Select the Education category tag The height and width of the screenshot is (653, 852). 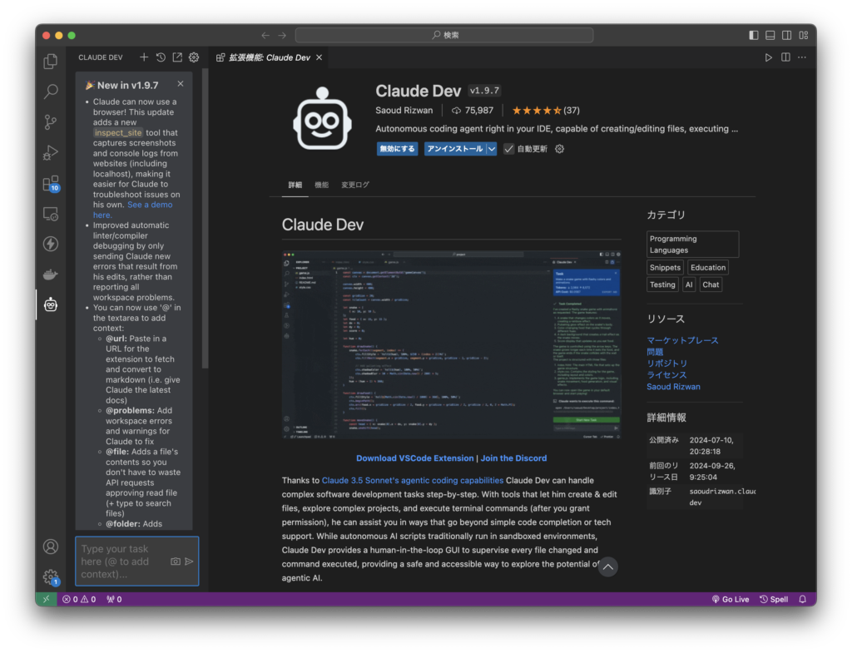[x=708, y=267]
